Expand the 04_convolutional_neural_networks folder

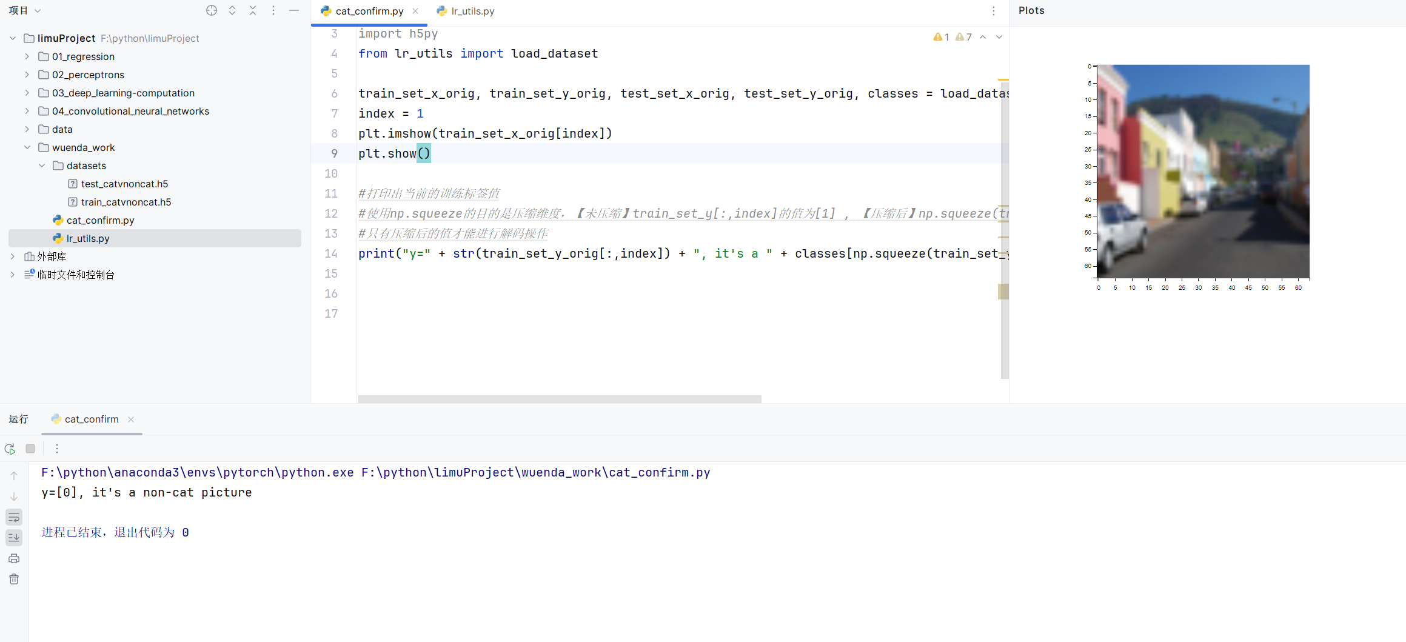coord(27,111)
